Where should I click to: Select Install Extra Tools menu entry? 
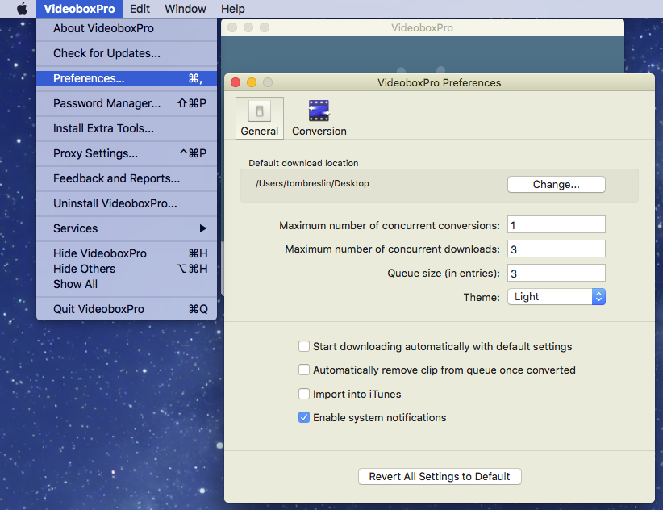[x=127, y=128]
